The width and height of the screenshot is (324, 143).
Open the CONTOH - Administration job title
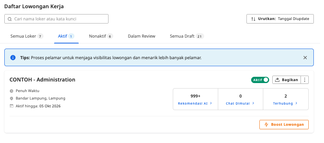pos(42,80)
